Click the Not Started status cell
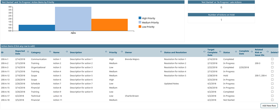Viewport: 279px width, 110px height. click(229, 100)
